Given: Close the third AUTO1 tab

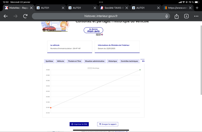Looking at the screenshot, I should [159, 8].
